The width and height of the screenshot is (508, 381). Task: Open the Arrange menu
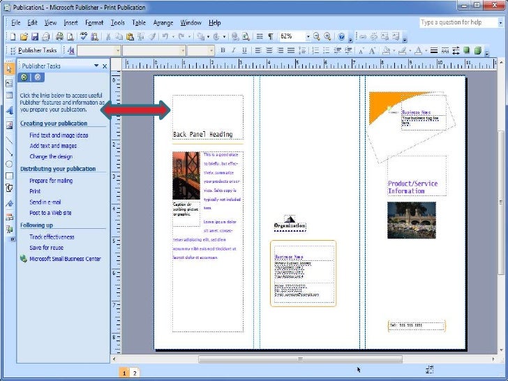[x=163, y=23]
